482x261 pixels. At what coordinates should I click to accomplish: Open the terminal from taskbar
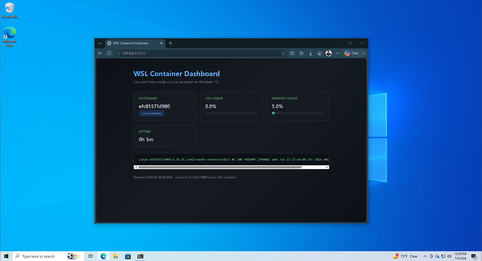140,256
